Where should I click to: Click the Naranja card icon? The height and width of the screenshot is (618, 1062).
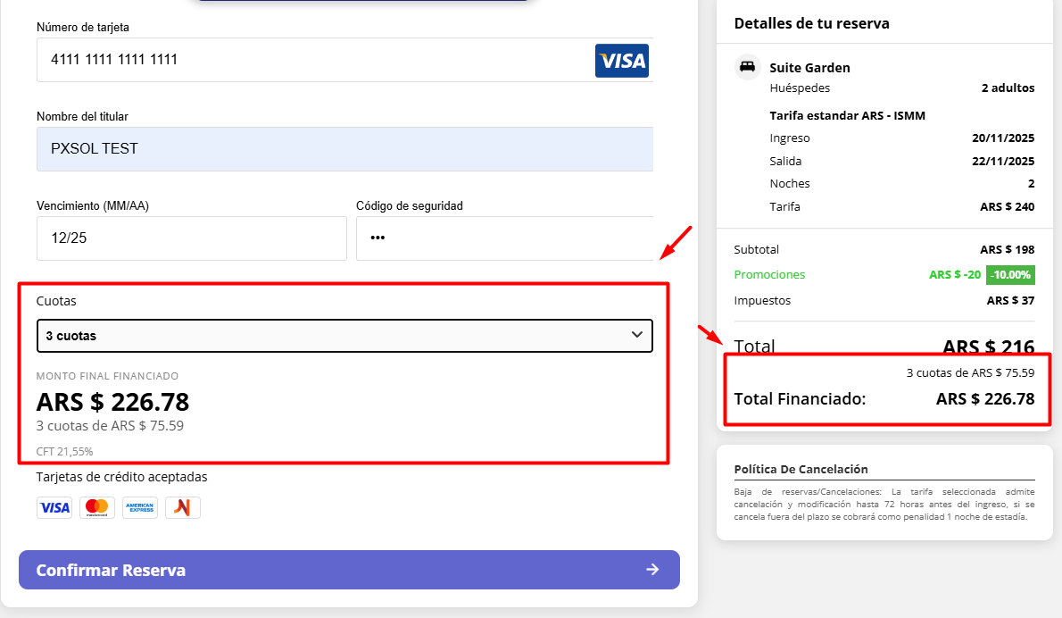[182, 507]
